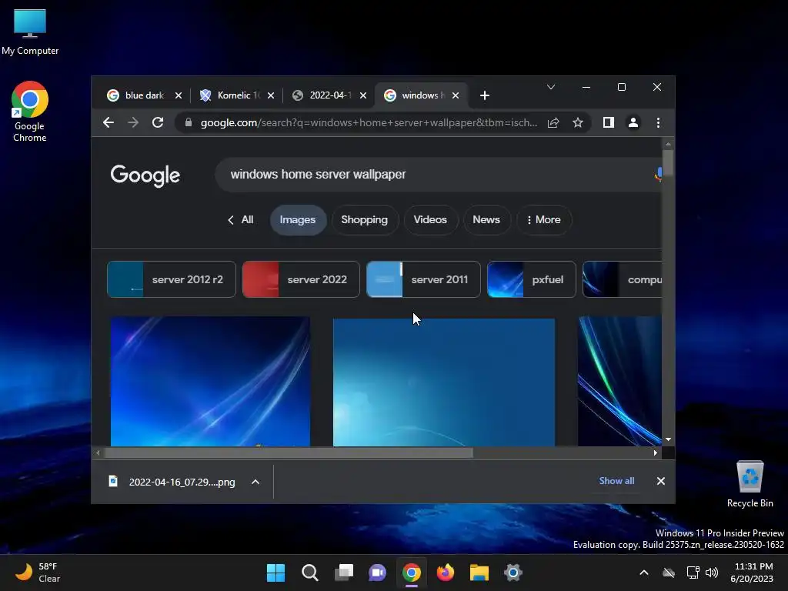788x591 pixels.
Task: Refine search with 'server 2022' chip
Action: pyautogui.click(x=301, y=279)
